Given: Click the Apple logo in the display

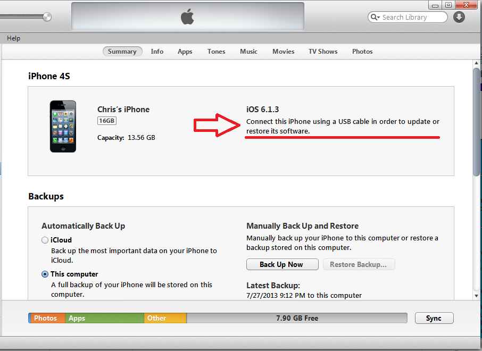Looking at the screenshot, I should tap(187, 16).
